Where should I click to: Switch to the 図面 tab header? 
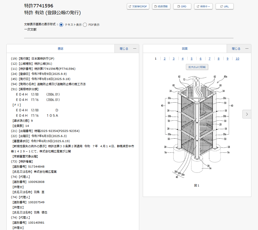(185, 49)
